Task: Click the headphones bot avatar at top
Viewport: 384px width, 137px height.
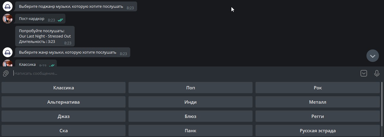Action: coord(7,6)
